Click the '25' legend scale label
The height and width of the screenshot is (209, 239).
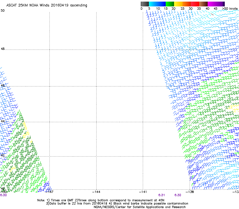click(x=182, y=9)
